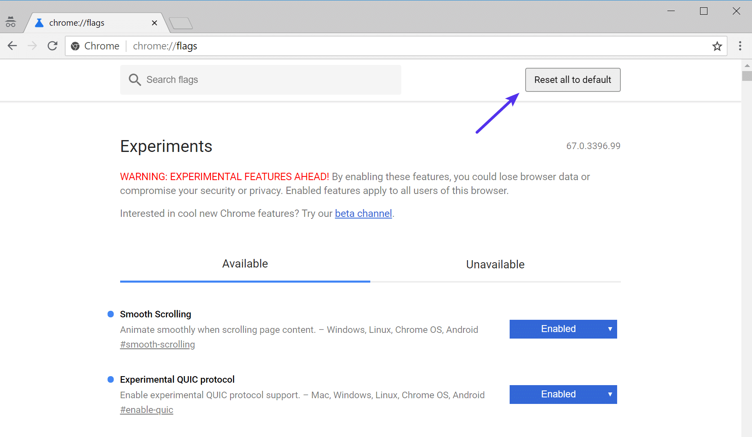Viewport: 752px width, 437px height.
Task: Open the beta channel link
Action: click(x=363, y=213)
